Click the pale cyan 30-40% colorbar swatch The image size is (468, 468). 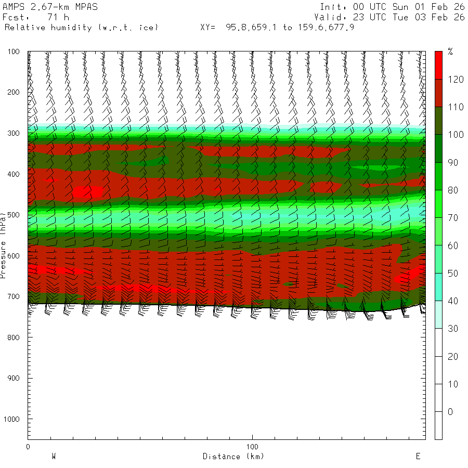click(438, 315)
